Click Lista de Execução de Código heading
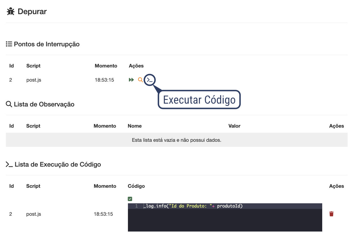Screen dimensions: 353x240 click(x=58, y=164)
